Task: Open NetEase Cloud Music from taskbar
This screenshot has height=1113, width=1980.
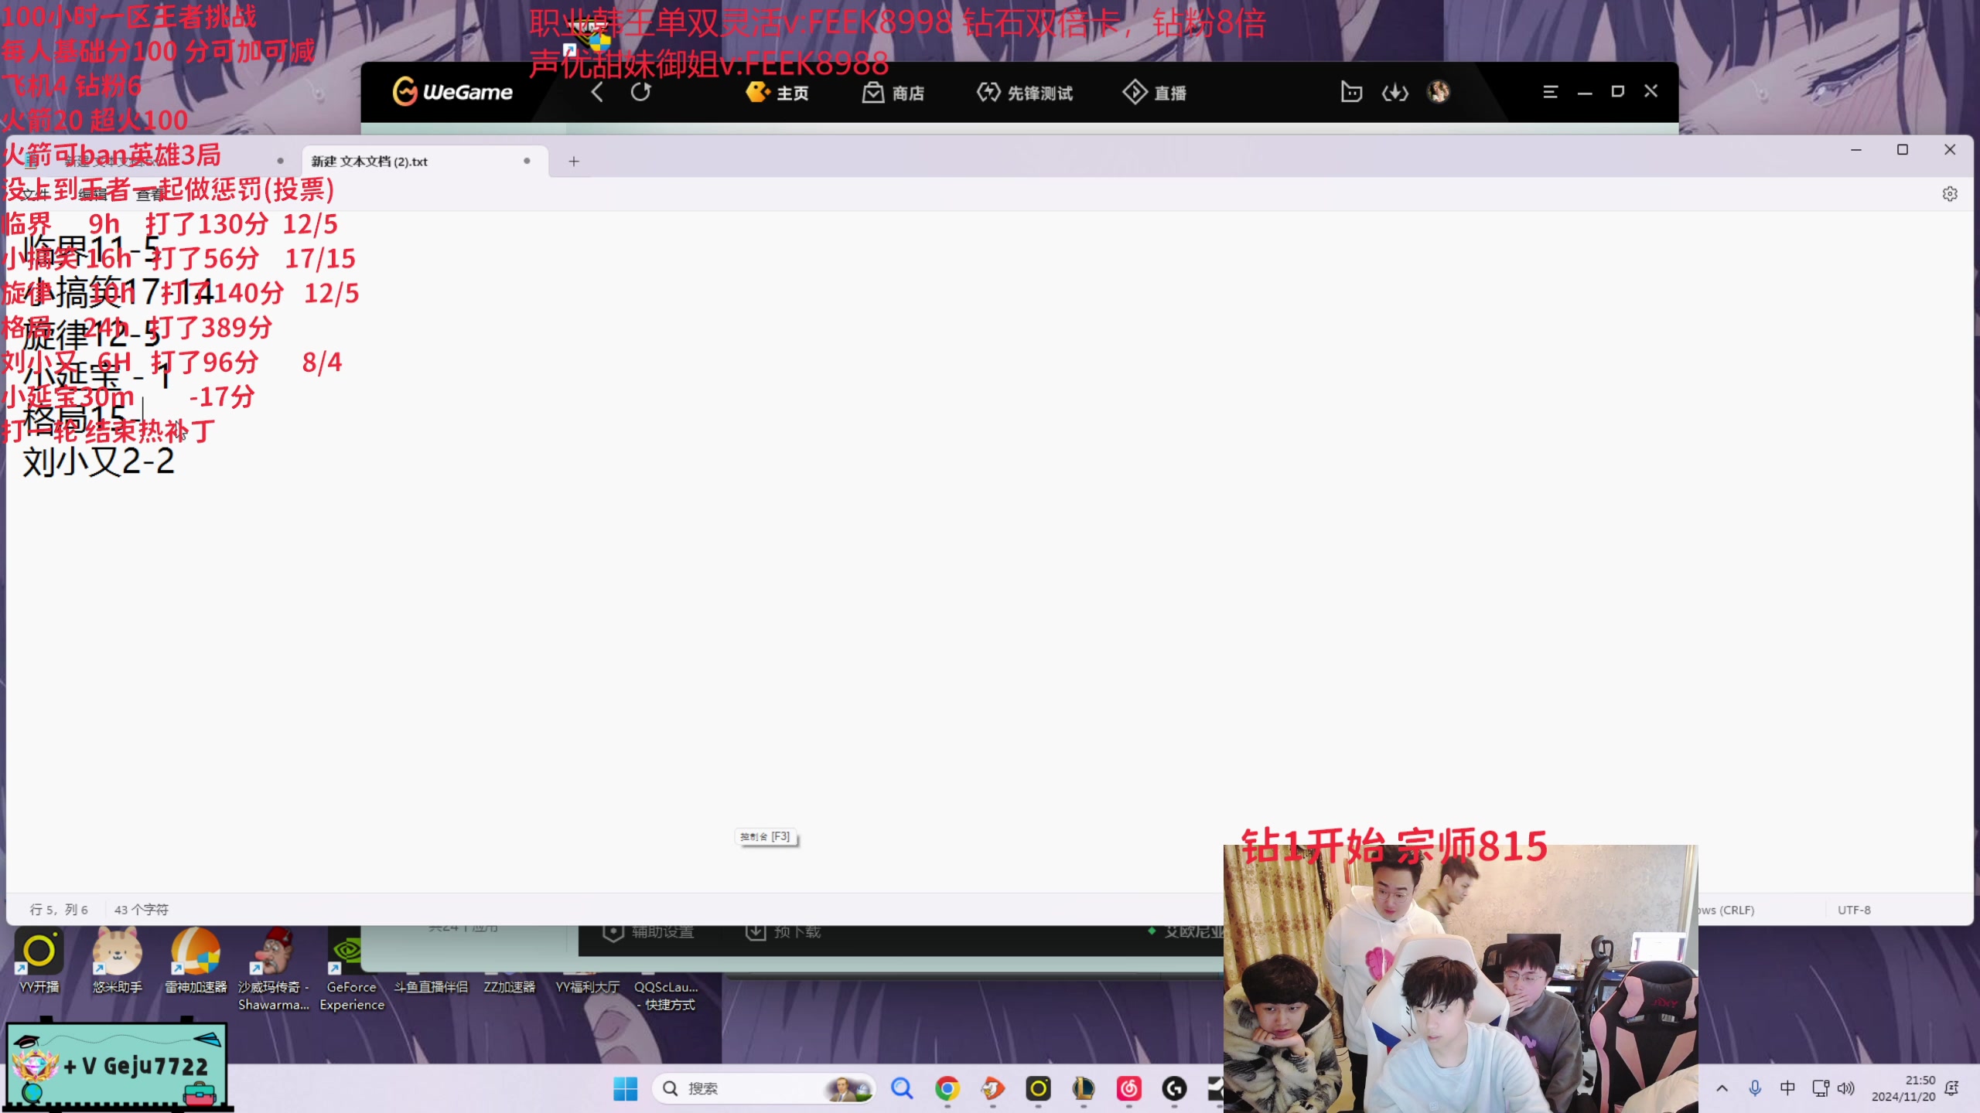Action: 1129,1088
